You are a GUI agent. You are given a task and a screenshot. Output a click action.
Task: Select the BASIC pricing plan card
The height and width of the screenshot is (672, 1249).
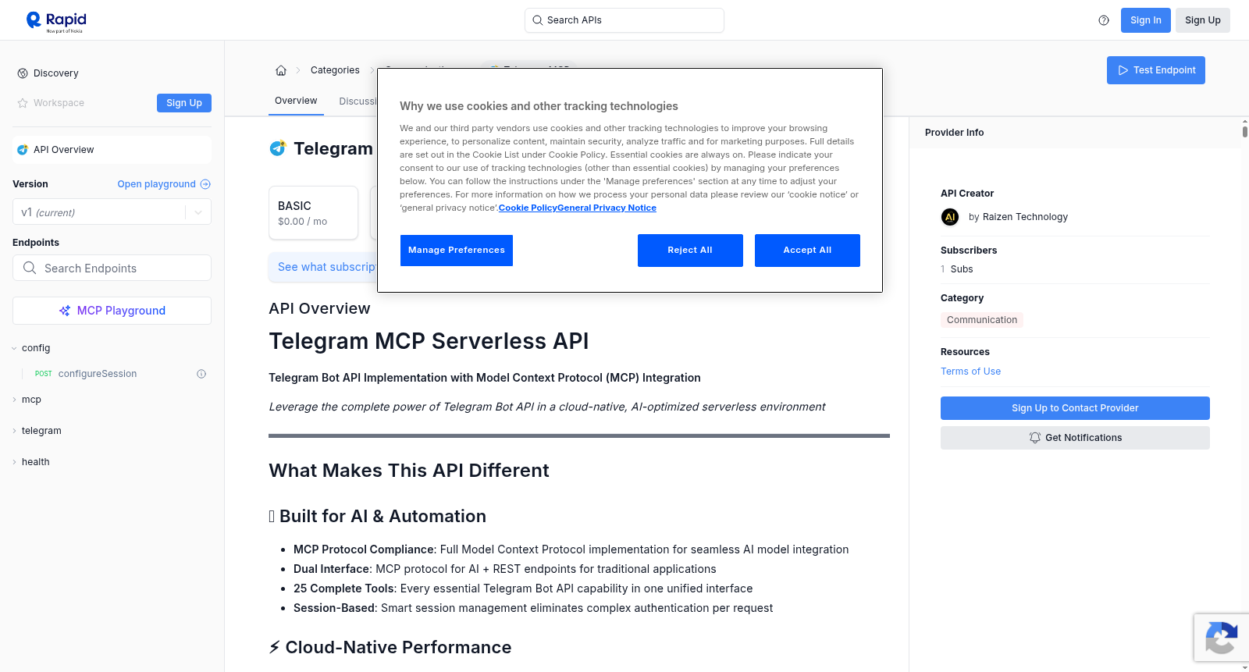pos(313,212)
